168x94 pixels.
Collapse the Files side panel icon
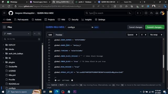pos(4,27)
